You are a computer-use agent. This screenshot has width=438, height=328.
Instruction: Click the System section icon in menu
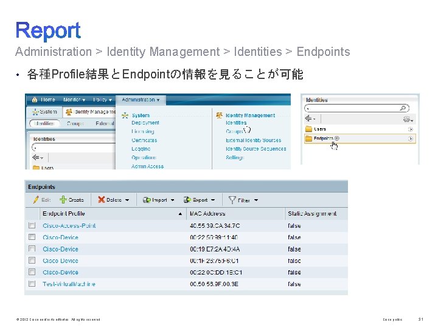coord(125,115)
